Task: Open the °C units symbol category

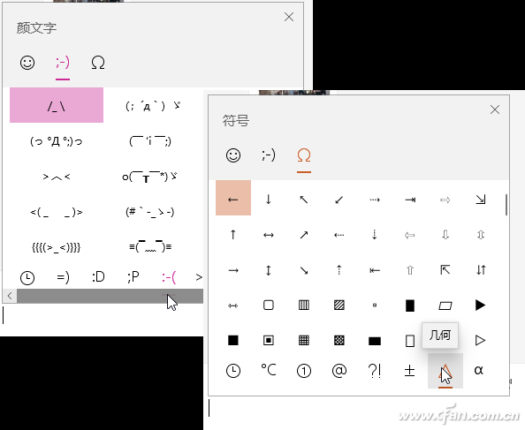Action: [268, 371]
